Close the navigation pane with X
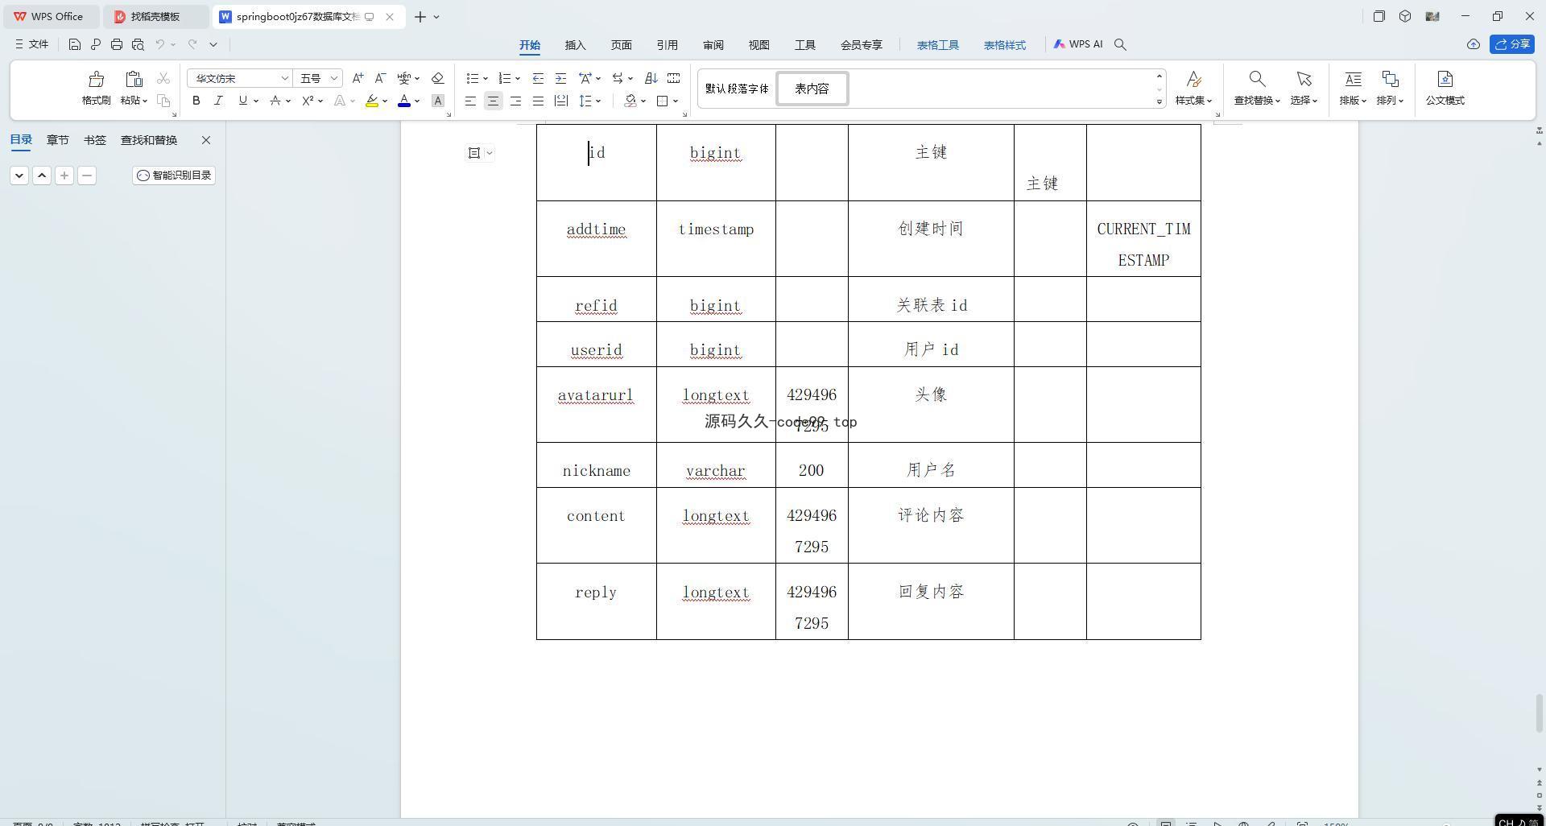Image resolution: width=1546 pixels, height=826 pixels. [x=206, y=140]
